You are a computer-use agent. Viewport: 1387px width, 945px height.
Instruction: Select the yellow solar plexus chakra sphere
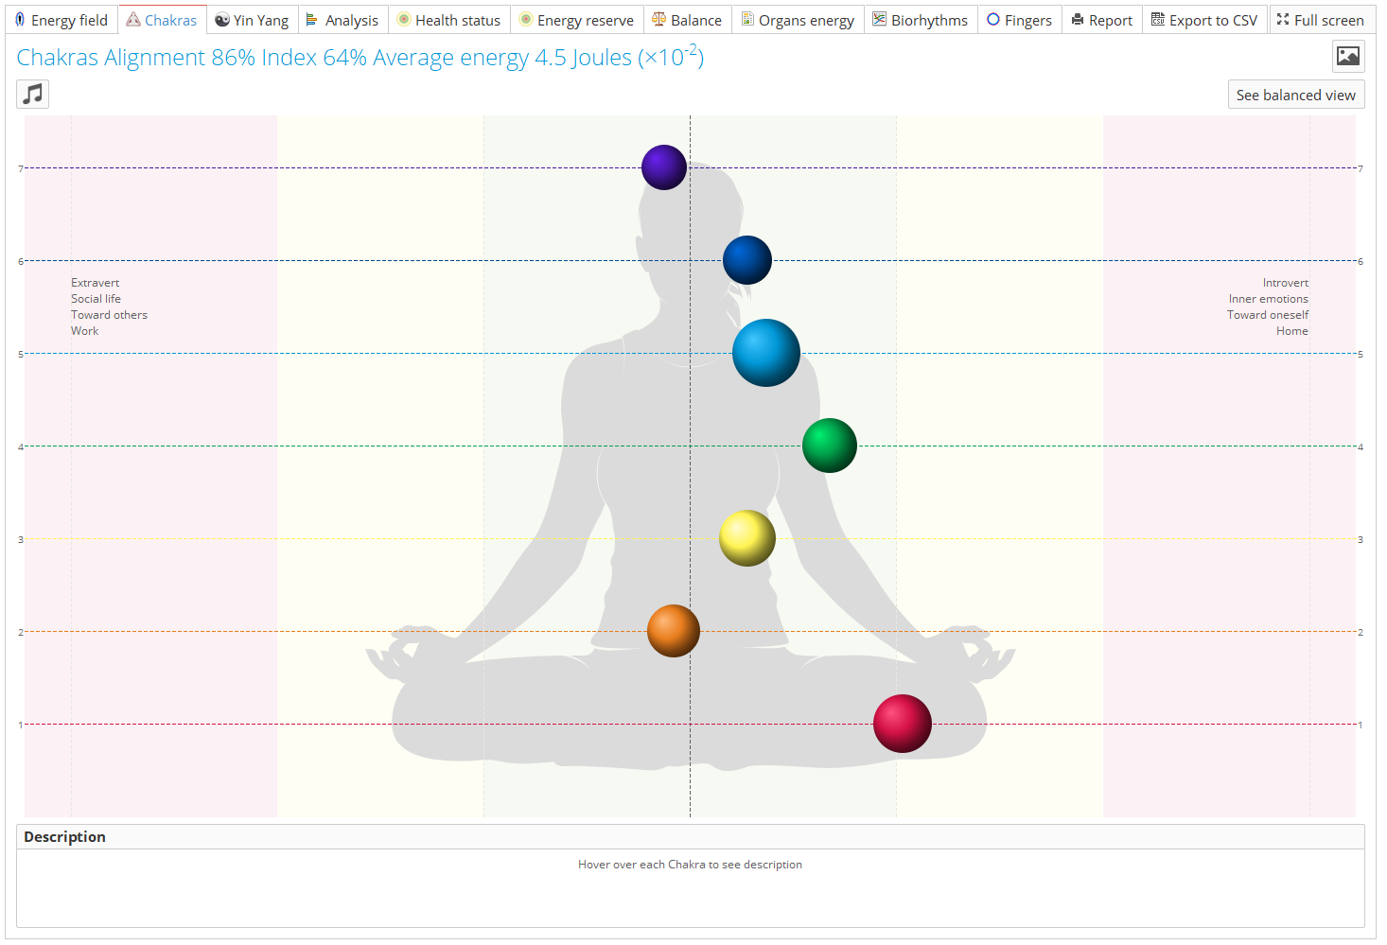(x=746, y=537)
